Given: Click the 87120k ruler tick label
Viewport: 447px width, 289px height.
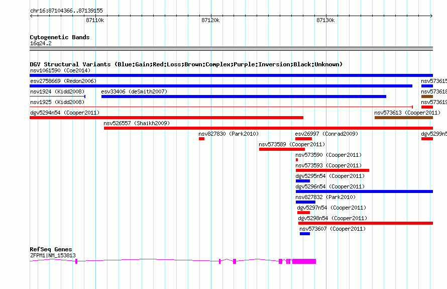Looking at the screenshot, I should tap(210, 20).
